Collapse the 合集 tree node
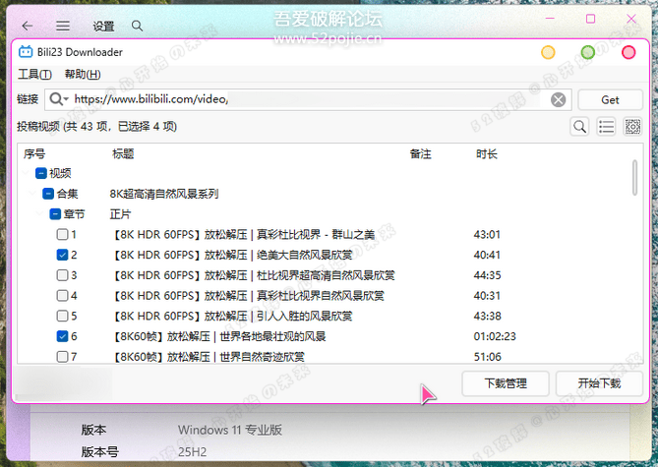Image resolution: width=658 pixels, height=467 pixels. (47, 194)
